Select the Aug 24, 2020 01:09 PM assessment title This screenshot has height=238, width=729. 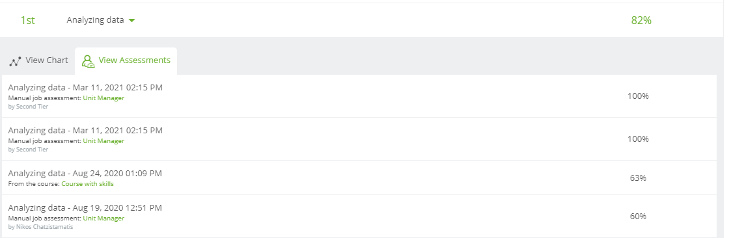coord(85,174)
